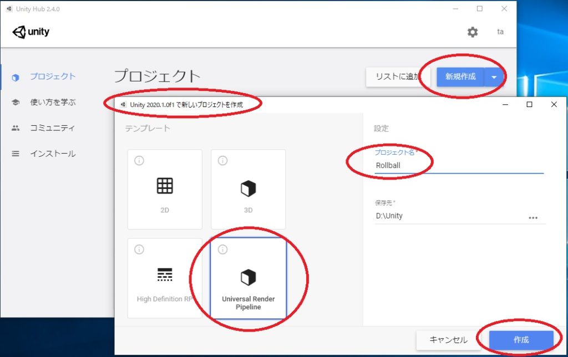
Task: Maximize the Unity Hub window
Action: 480,9
